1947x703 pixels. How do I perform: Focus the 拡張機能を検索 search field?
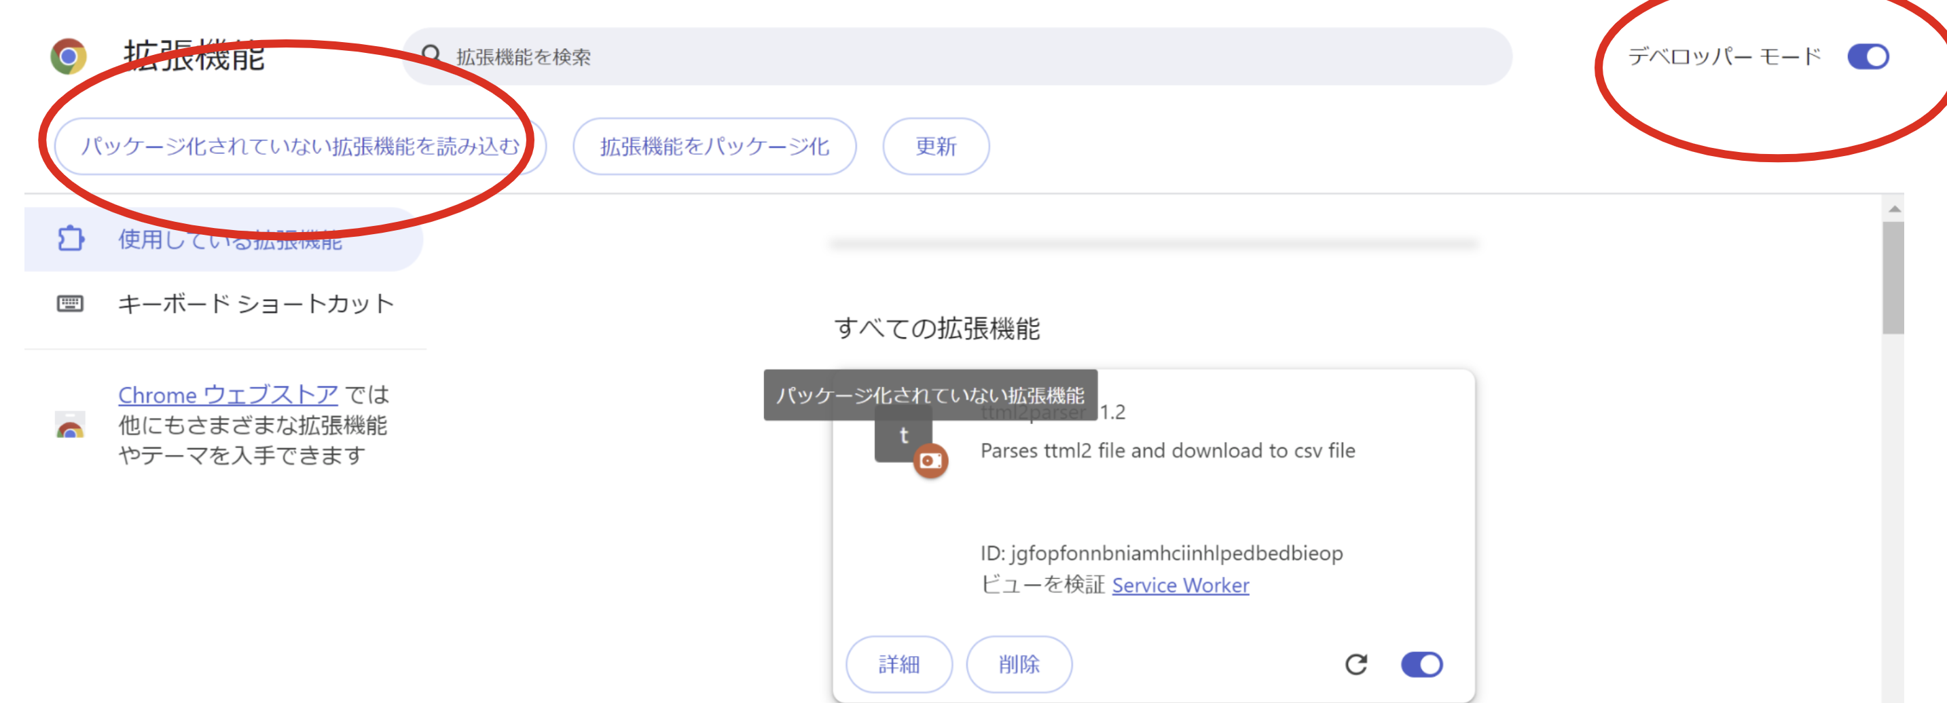click(x=957, y=56)
